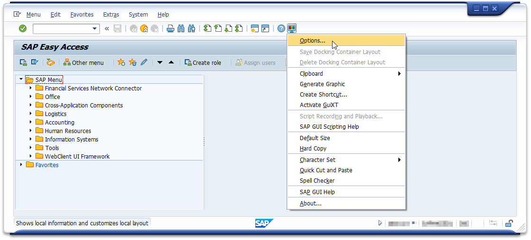The height and width of the screenshot is (240, 531).
Task: Click the Move Favorites Down arrow
Action: 160,62
